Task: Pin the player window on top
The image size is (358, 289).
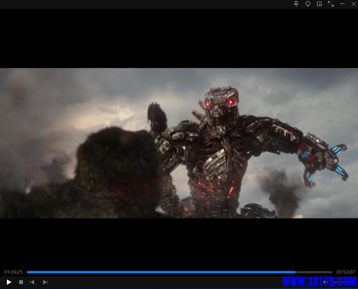Action: point(296,4)
